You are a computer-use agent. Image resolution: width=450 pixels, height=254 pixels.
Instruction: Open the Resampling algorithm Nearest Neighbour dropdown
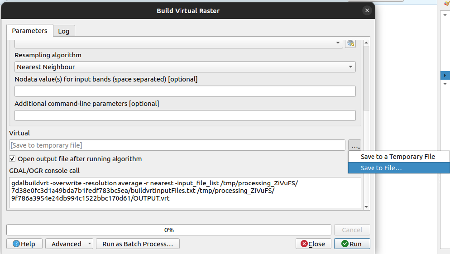tap(185, 67)
